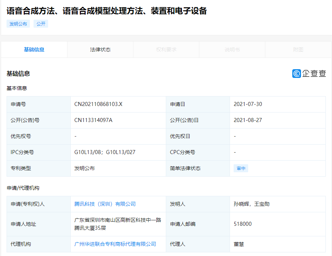The height and width of the screenshot is (256, 332).
Task: Click the agent name 董慧
Action: [239, 244]
